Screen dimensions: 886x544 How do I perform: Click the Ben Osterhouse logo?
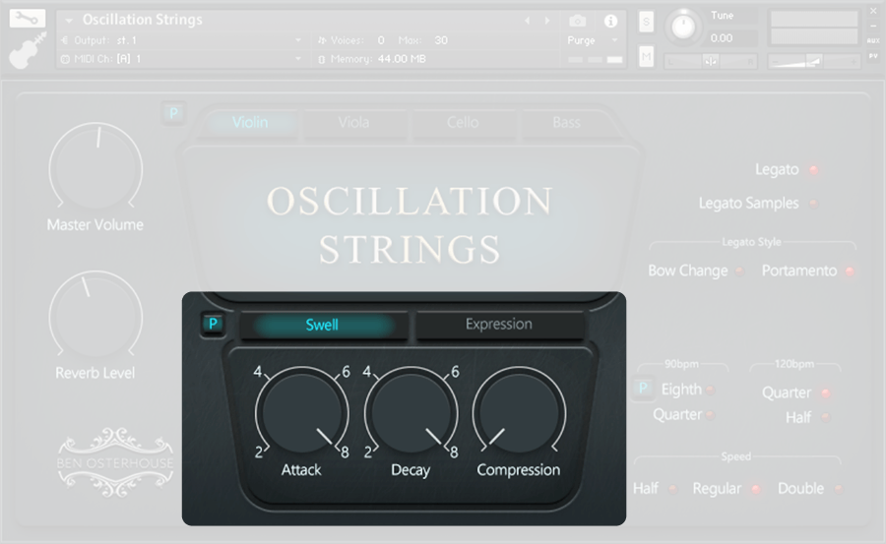pos(116,462)
